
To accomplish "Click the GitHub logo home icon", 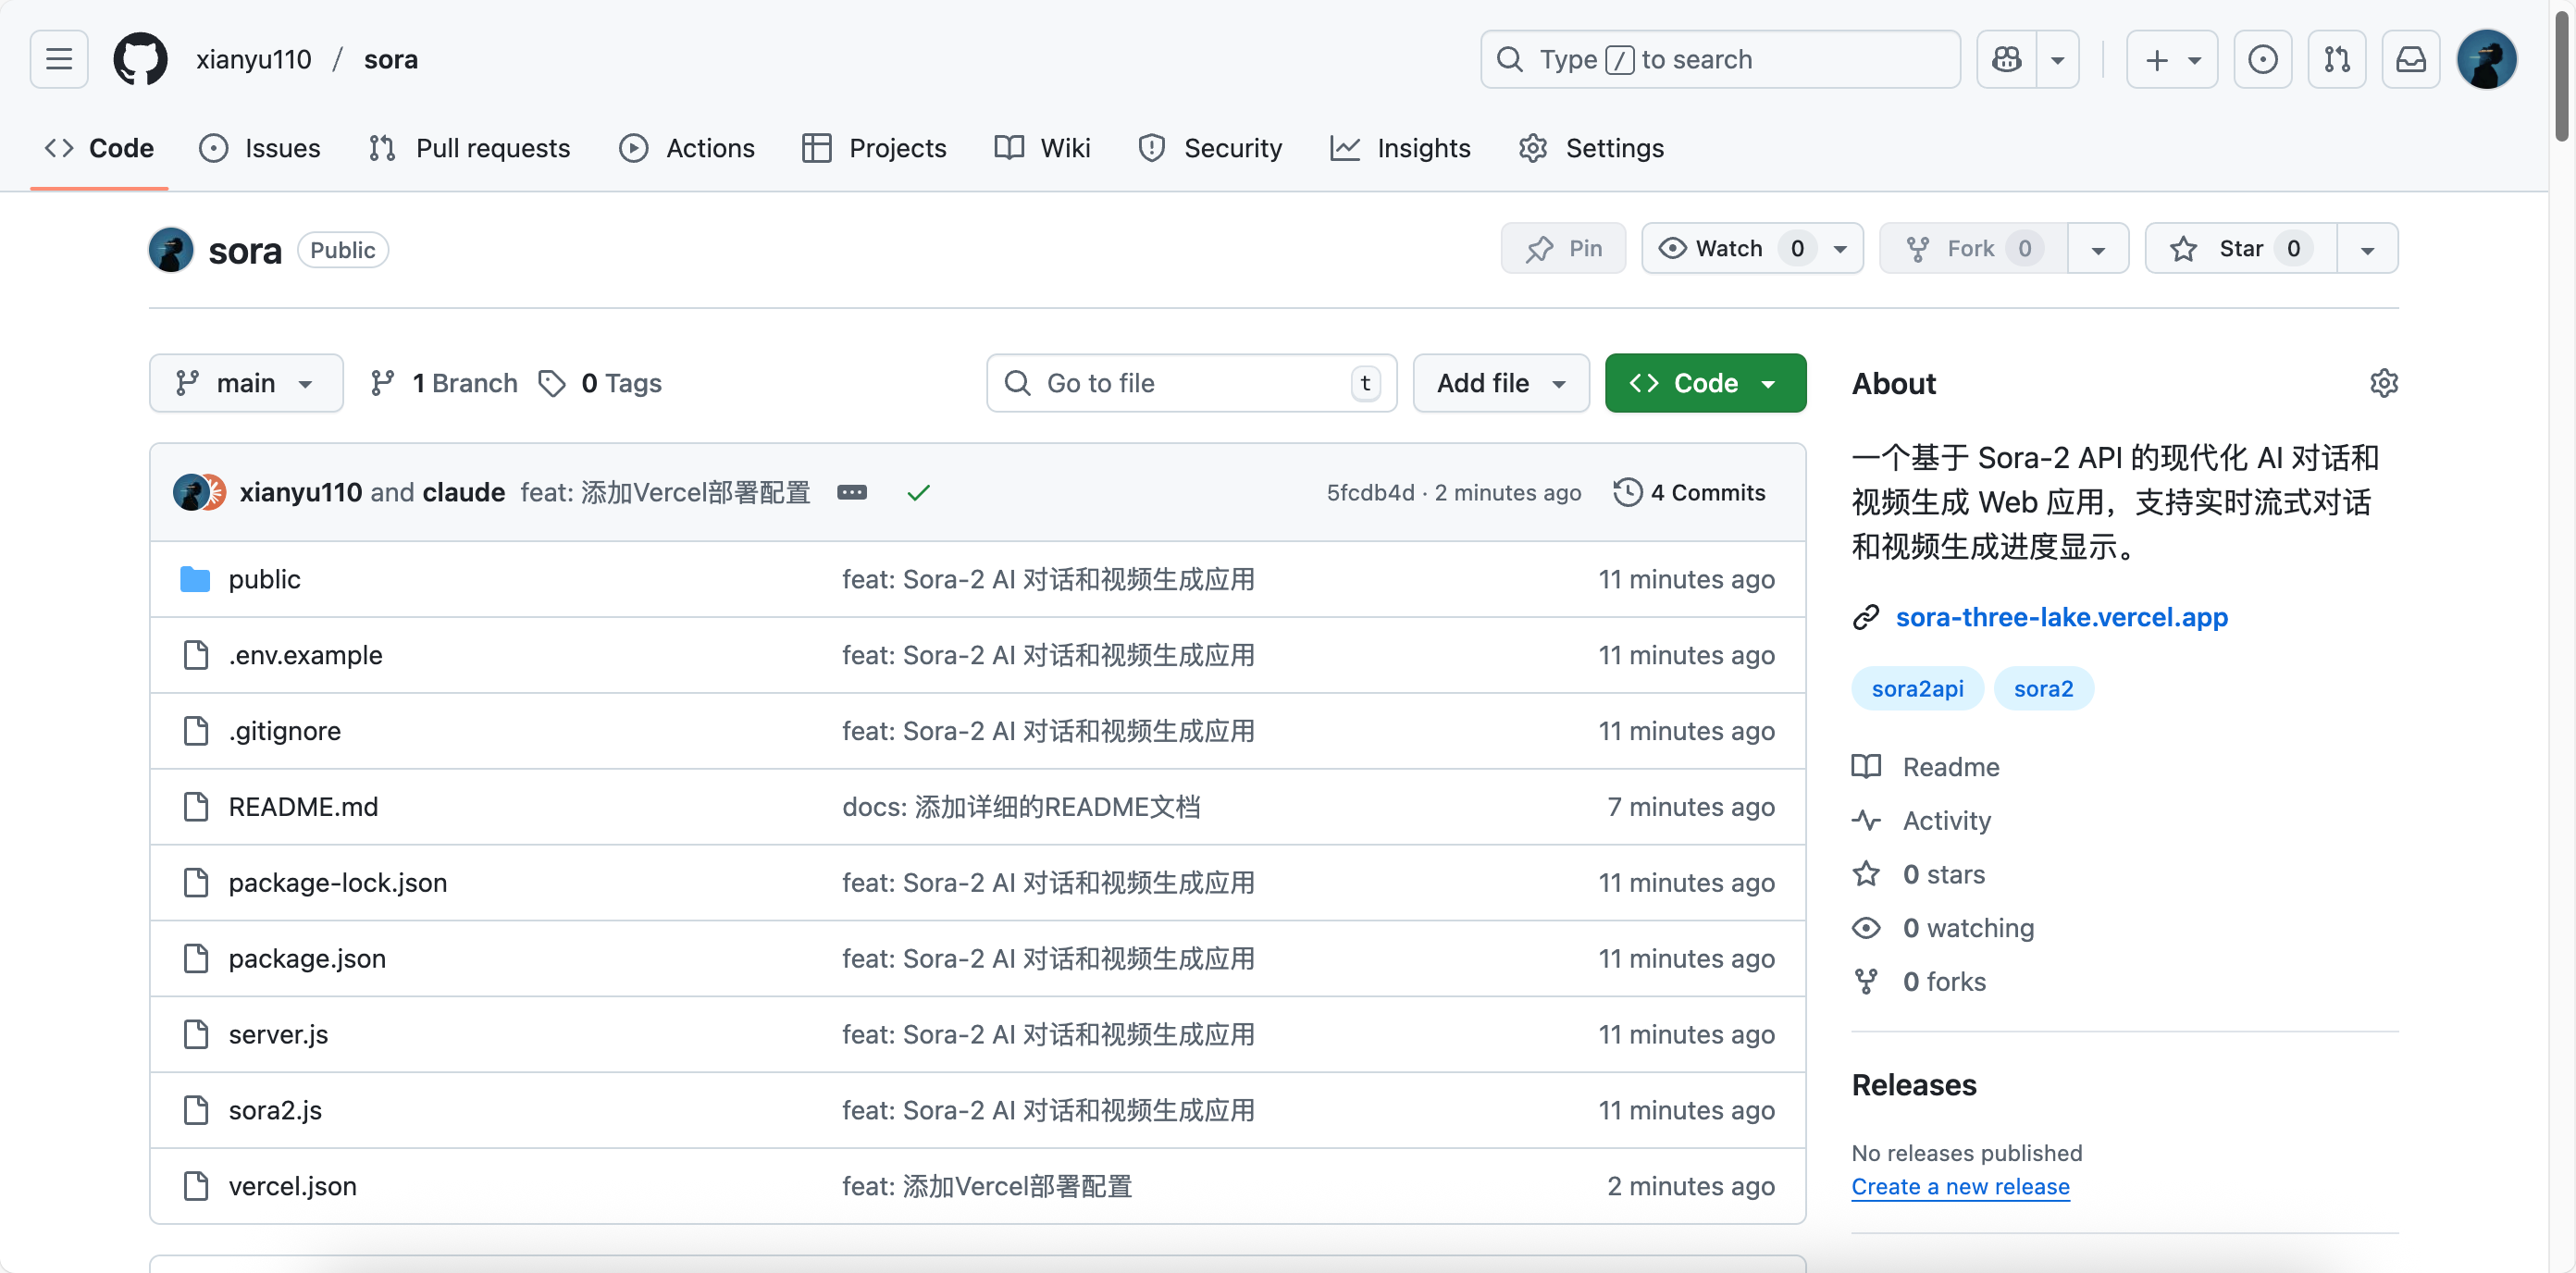I will 140,59.
